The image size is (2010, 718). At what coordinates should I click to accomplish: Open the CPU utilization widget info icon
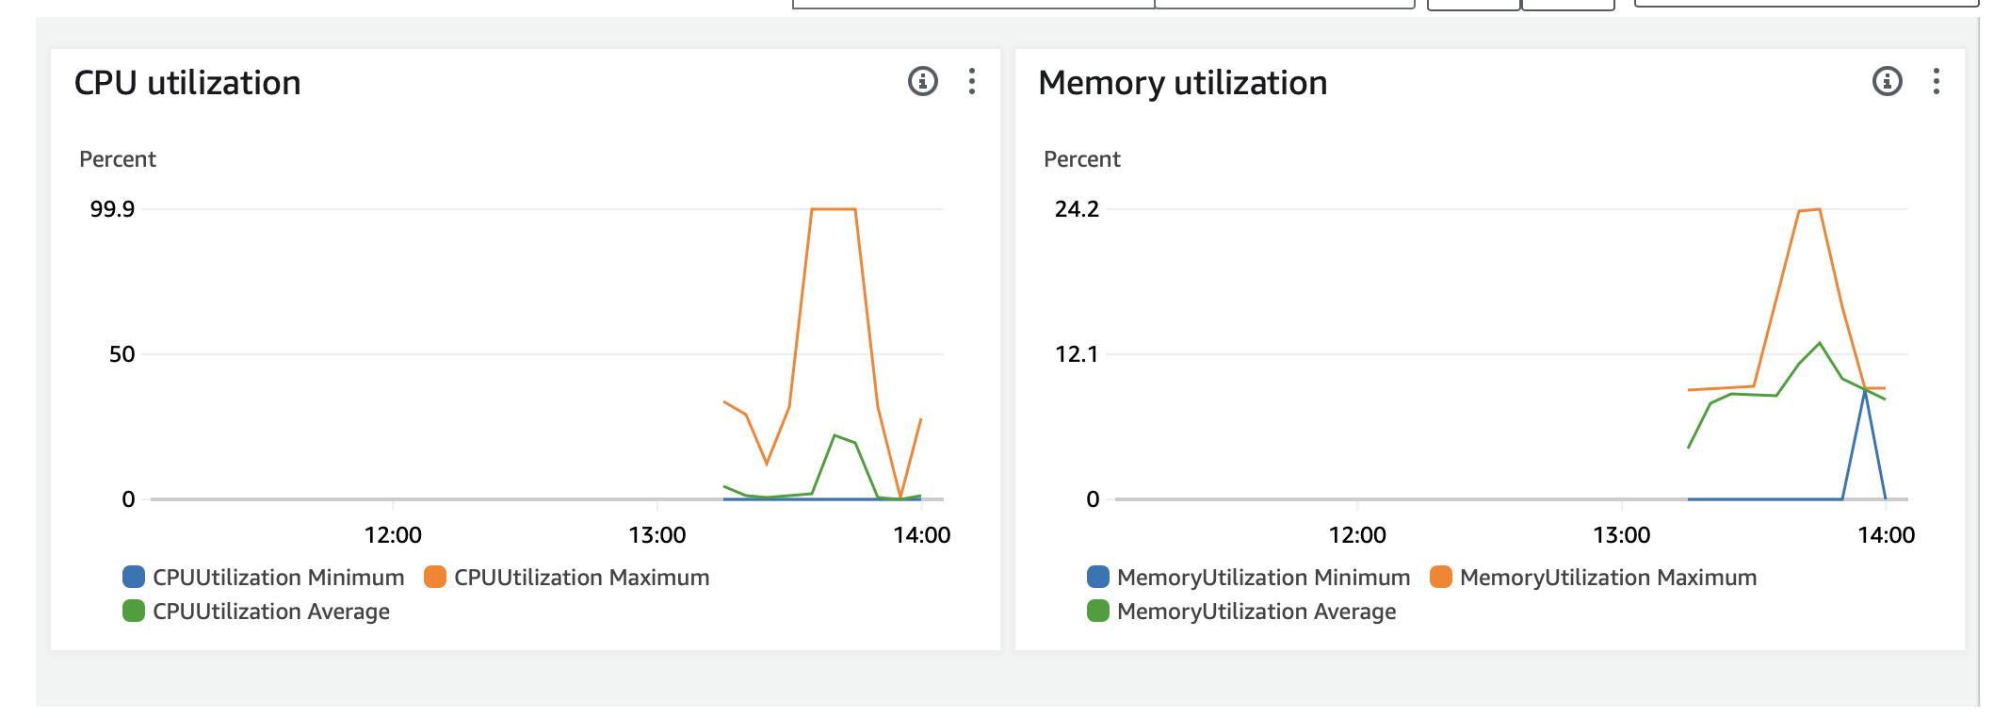pyautogui.click(x=922, y=82)
